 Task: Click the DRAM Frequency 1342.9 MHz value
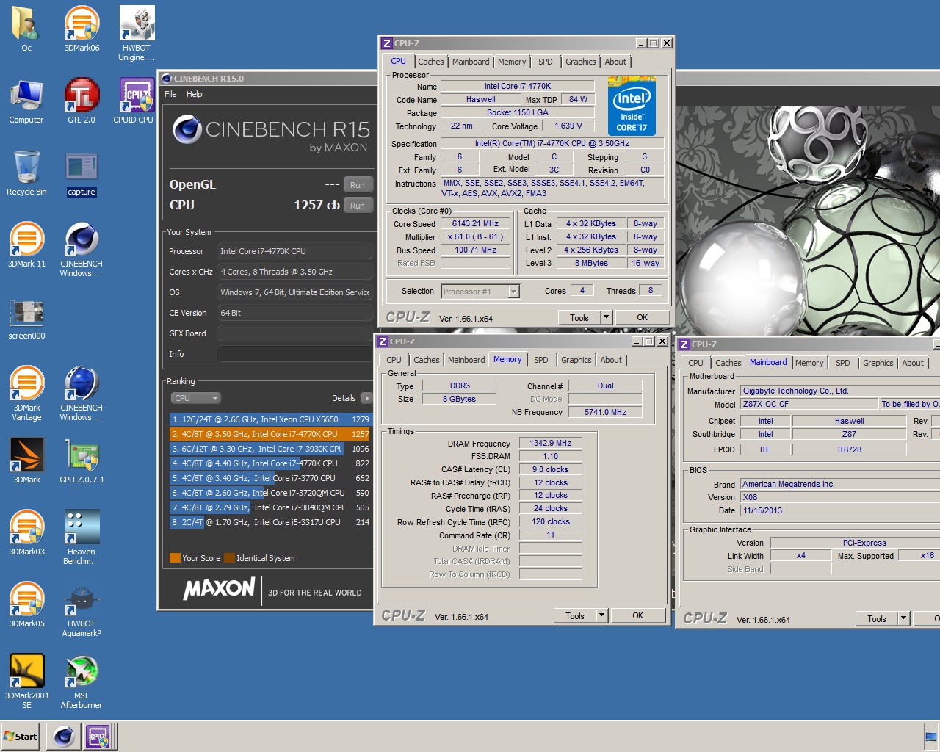point(551,444)
